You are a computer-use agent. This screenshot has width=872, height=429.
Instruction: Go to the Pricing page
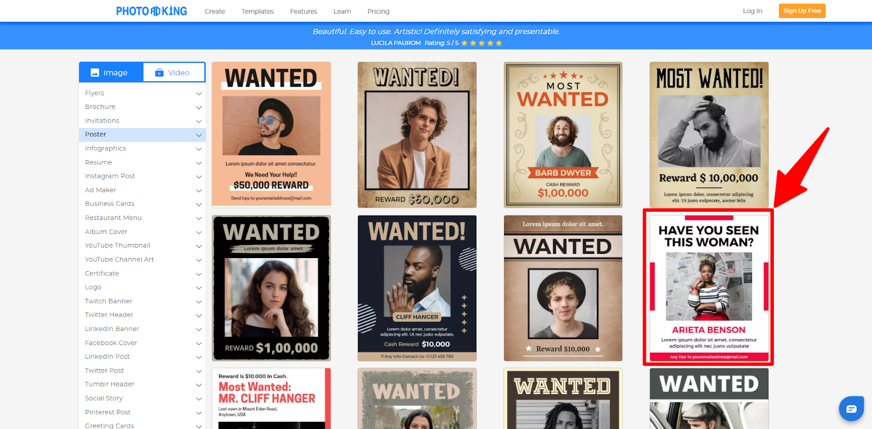(378, 11)
